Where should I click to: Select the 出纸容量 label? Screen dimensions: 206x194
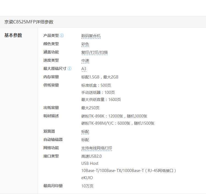pyautogui.click(x=51, y=108)
